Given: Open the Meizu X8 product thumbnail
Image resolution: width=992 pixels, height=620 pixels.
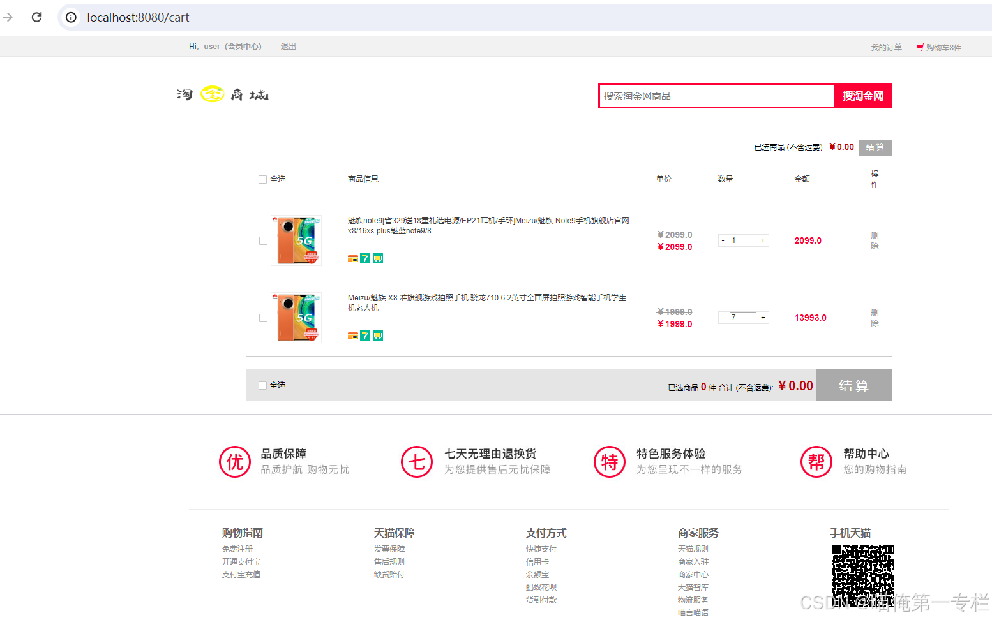Looking at the screenshot, I should [296, 318].
